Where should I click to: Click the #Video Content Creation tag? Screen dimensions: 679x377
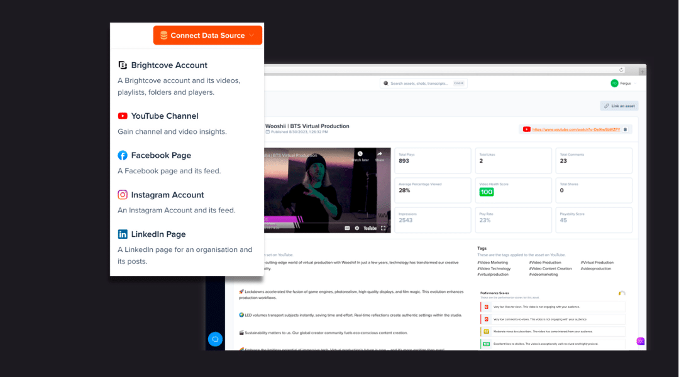pos(550,268)
